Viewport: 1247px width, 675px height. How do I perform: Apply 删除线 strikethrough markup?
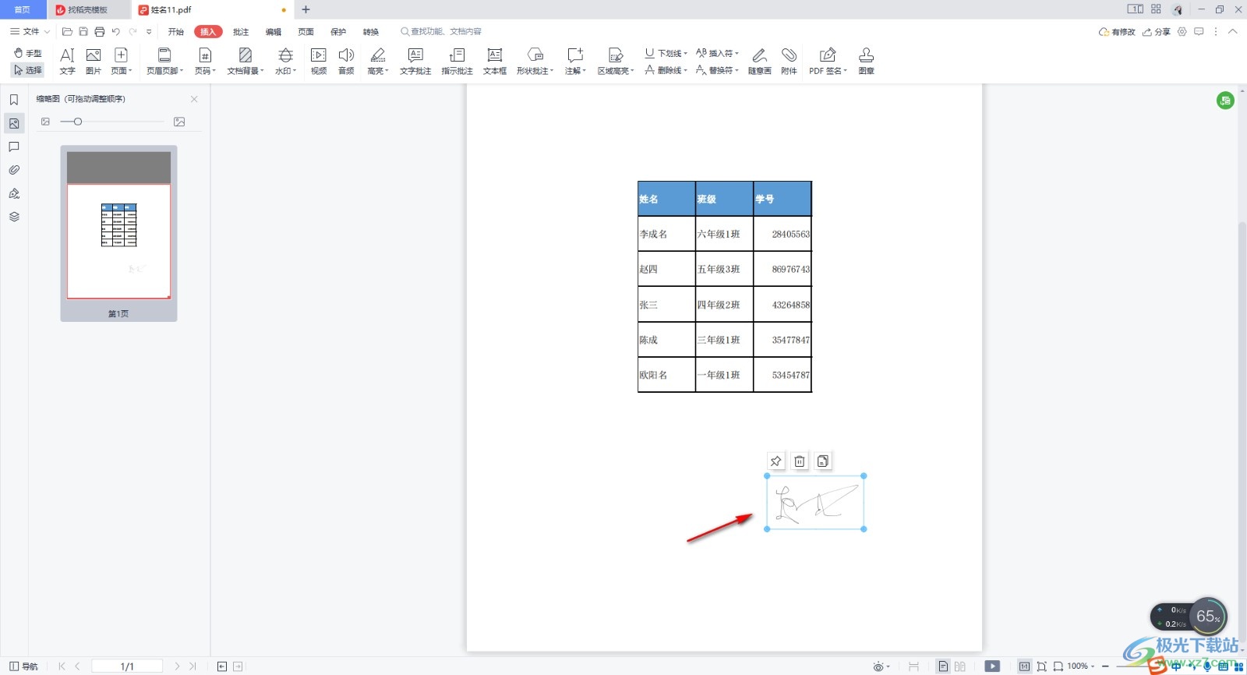[x=666, y=70]
